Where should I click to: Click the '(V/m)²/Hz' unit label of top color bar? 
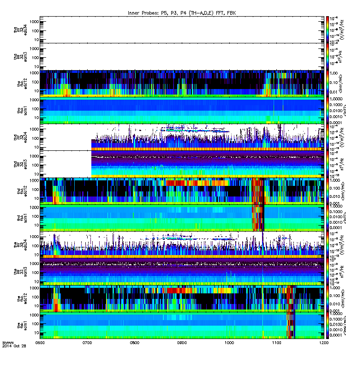click(342, 30)
